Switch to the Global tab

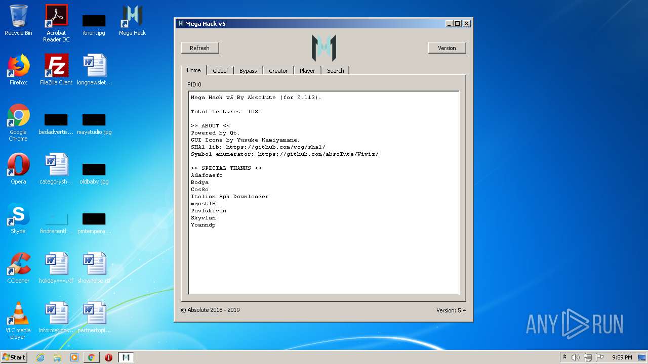[220, 71]
